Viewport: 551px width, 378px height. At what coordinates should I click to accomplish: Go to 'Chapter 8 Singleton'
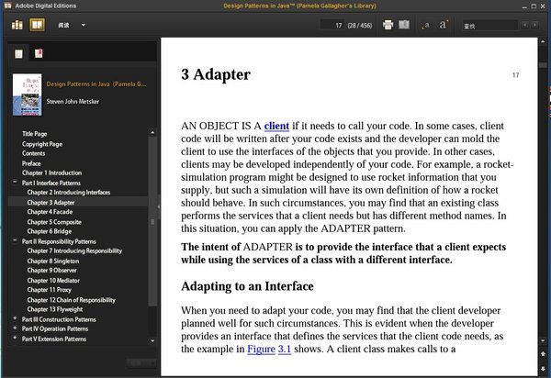(x=53, y=261)
